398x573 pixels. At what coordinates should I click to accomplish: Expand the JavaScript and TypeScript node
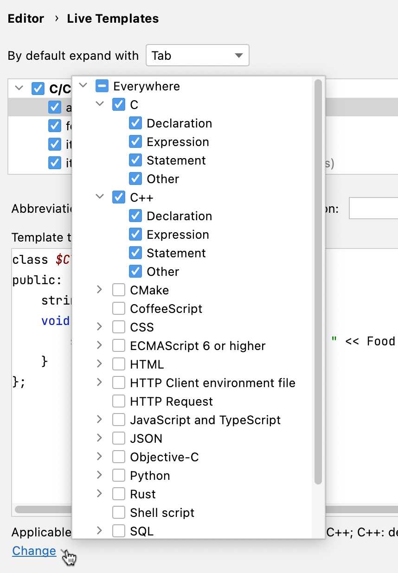click(99, 420)
